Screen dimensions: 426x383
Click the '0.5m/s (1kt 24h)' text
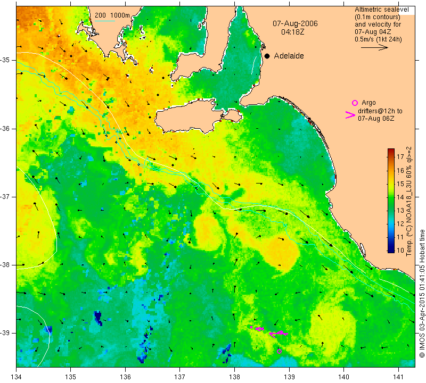point(378,39)
